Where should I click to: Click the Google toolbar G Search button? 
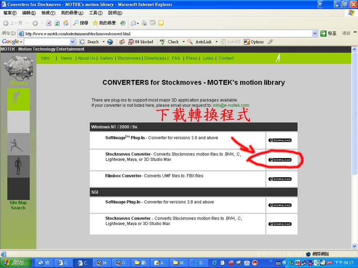[x=89, y=42]
